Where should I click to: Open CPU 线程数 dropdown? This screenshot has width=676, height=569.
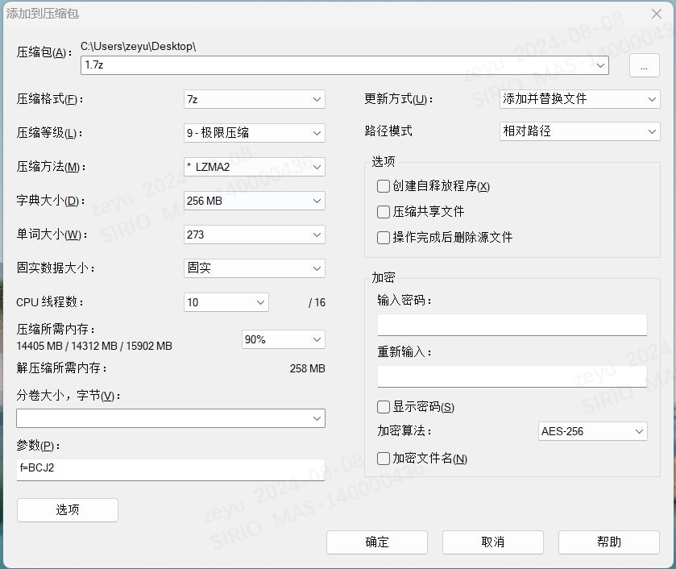tap(226, 302)
